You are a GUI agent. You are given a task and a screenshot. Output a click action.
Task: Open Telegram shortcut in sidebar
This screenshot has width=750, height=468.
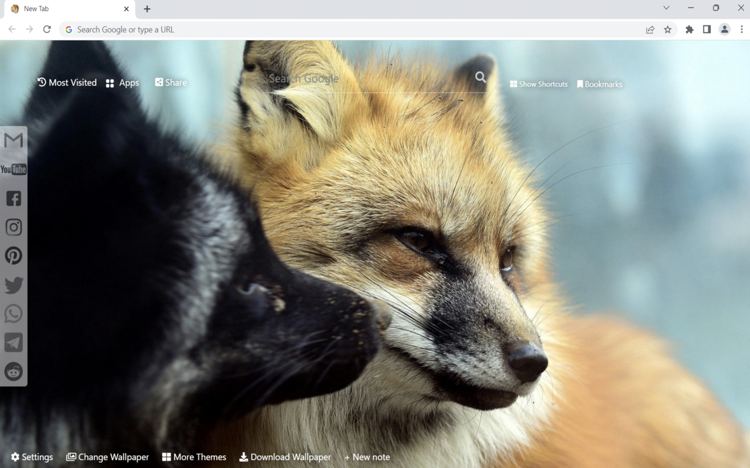point(13,342)
